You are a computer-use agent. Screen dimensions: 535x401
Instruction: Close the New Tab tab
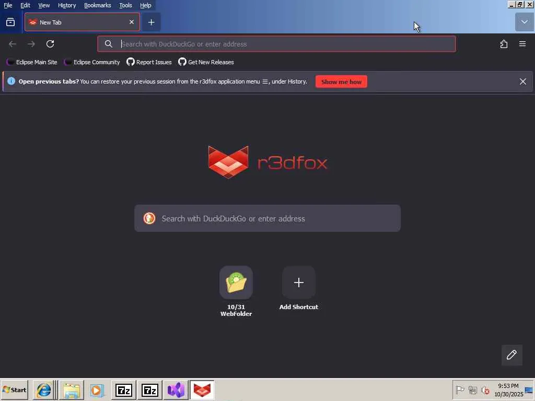pos(131,22)
